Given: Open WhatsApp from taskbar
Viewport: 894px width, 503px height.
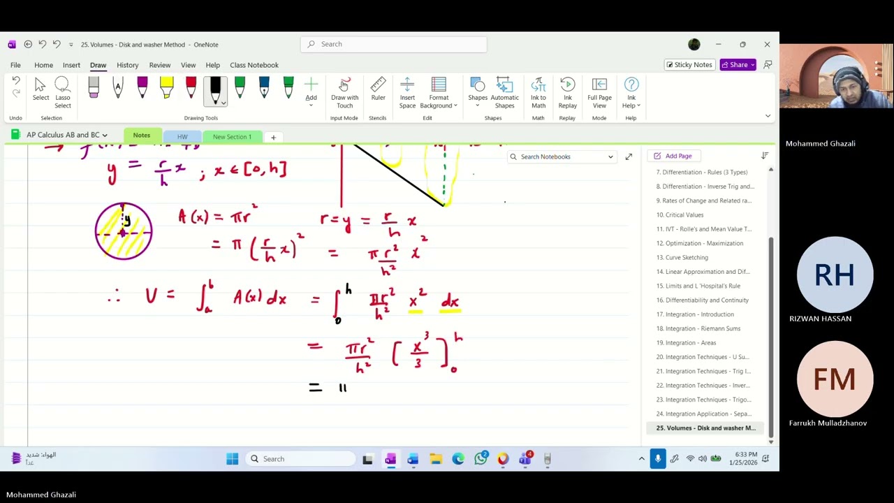Looking at the screenshot, I should coord(481,459).
